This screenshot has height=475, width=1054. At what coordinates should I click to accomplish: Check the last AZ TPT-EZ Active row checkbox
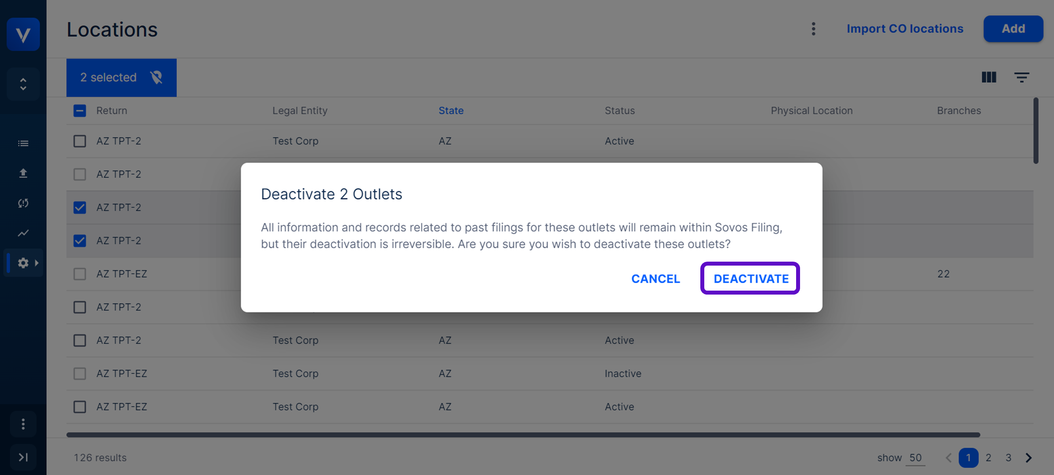80,407
